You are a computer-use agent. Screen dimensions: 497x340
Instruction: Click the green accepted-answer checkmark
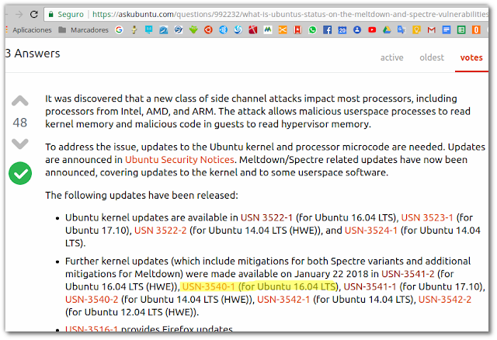[20, 173]
